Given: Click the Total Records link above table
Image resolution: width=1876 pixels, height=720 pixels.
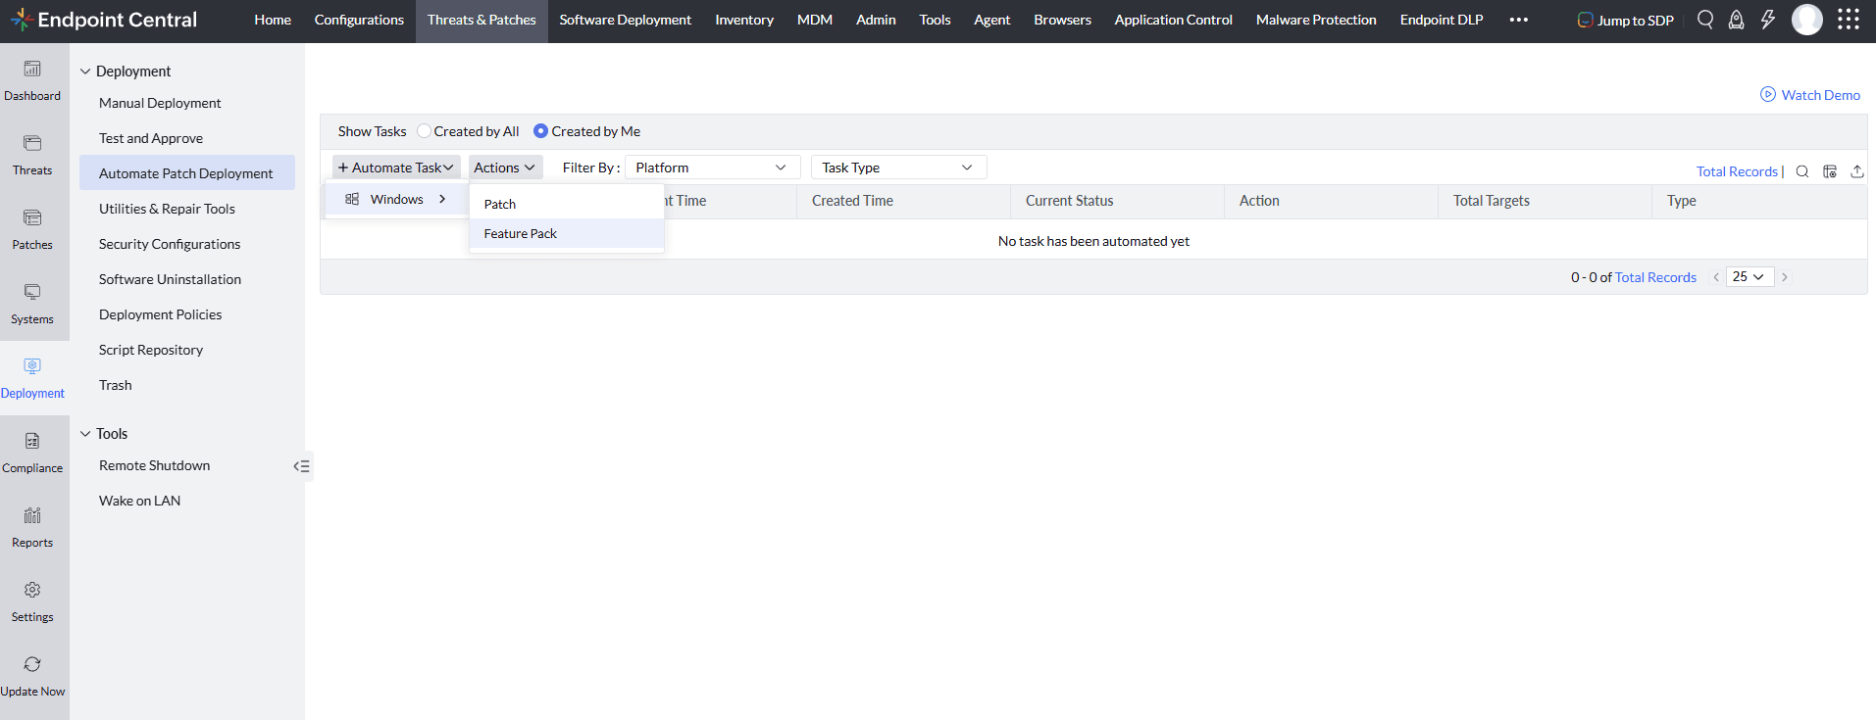Looking at the screenshot, I should tap(1737, 171).
